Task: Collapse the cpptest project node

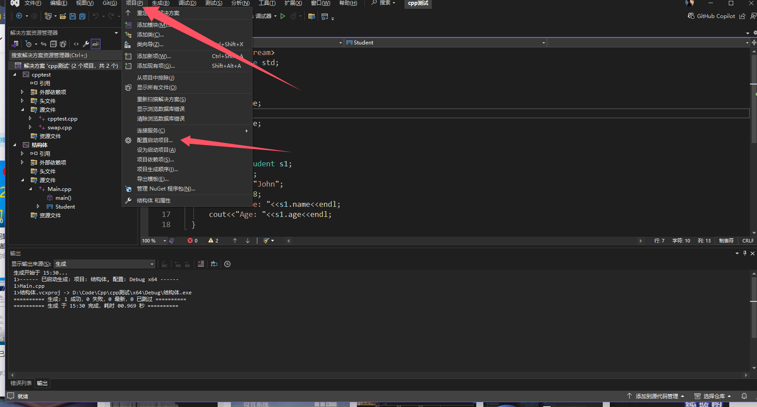Action: (15, 75)
